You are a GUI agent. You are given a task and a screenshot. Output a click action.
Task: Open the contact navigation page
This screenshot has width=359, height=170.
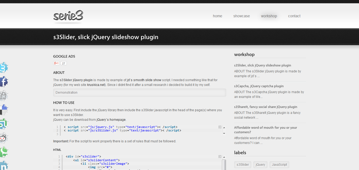click(294, 16)
